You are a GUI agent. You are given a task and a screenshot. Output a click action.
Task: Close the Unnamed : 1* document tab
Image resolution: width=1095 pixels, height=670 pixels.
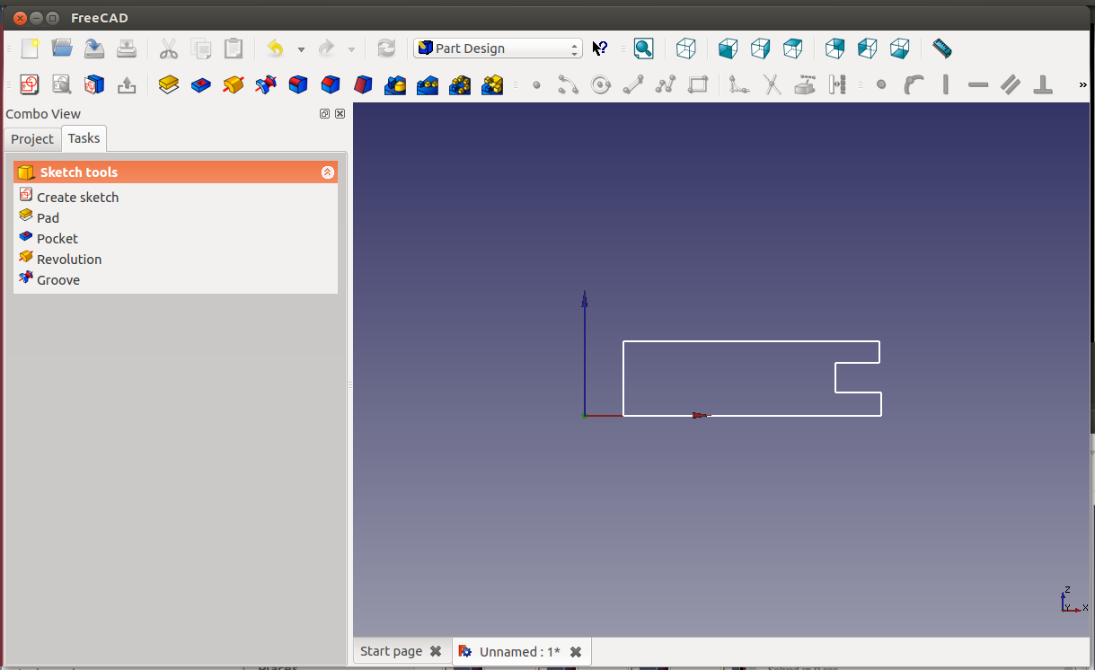576,652
